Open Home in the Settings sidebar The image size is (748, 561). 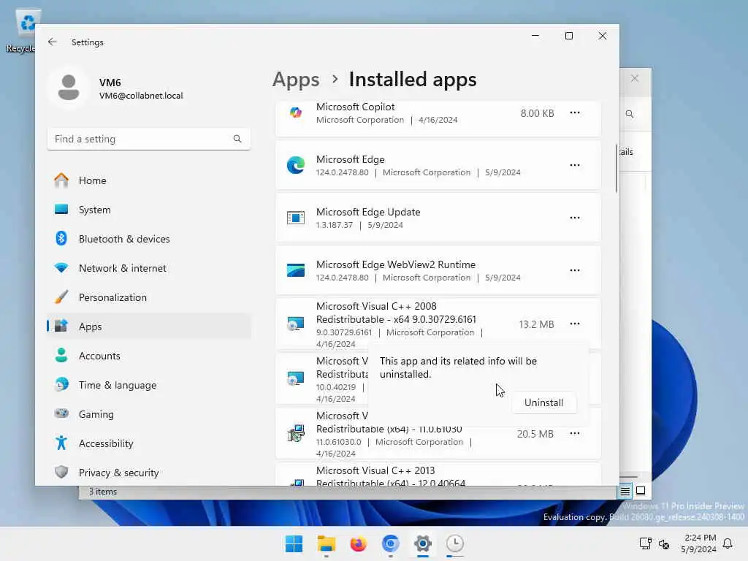[149, 180]
